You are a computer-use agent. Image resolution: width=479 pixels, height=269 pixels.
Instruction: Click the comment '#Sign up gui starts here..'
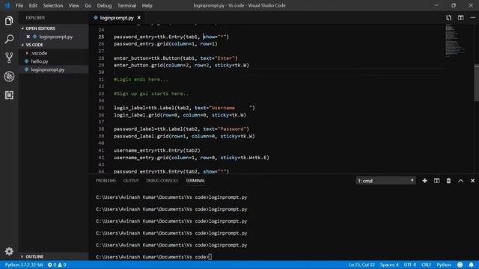[x=151, y=93]
